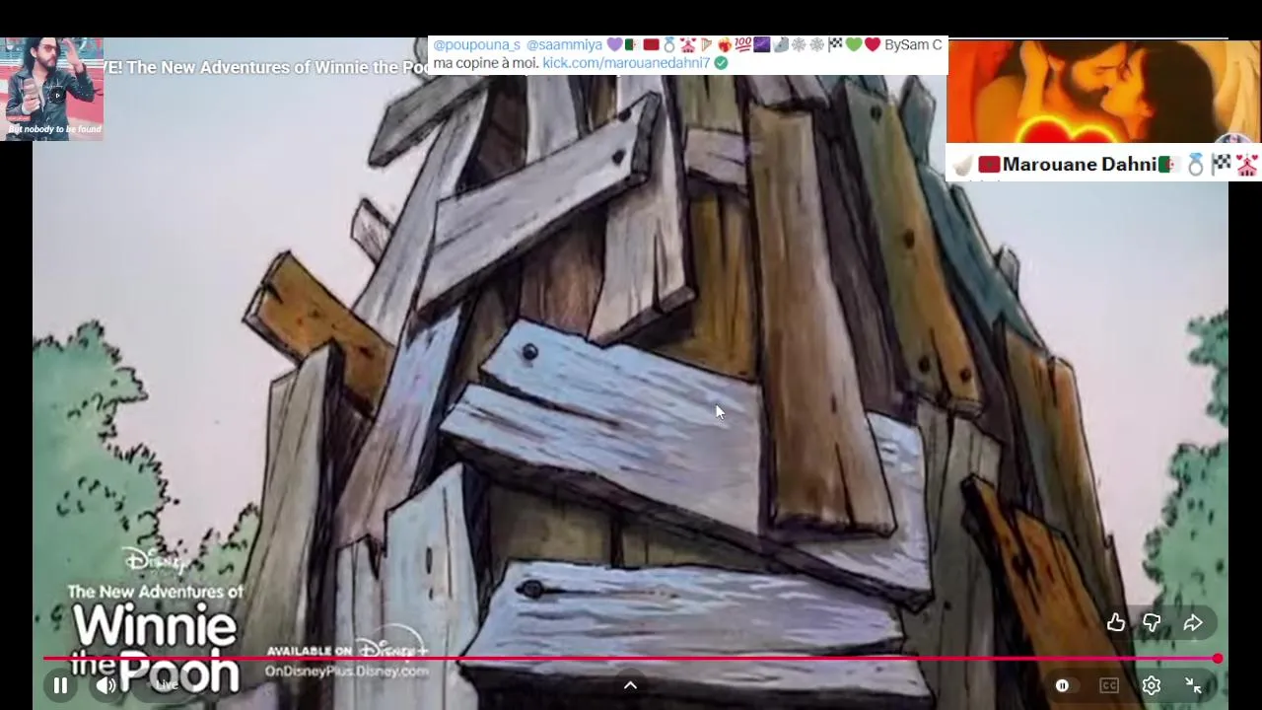Toggle closed captions CC button
This screenshot has height=710, width=1262.
pos(1109,685)
